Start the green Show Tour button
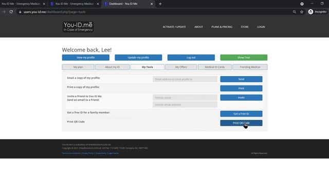 pos(244,58)
